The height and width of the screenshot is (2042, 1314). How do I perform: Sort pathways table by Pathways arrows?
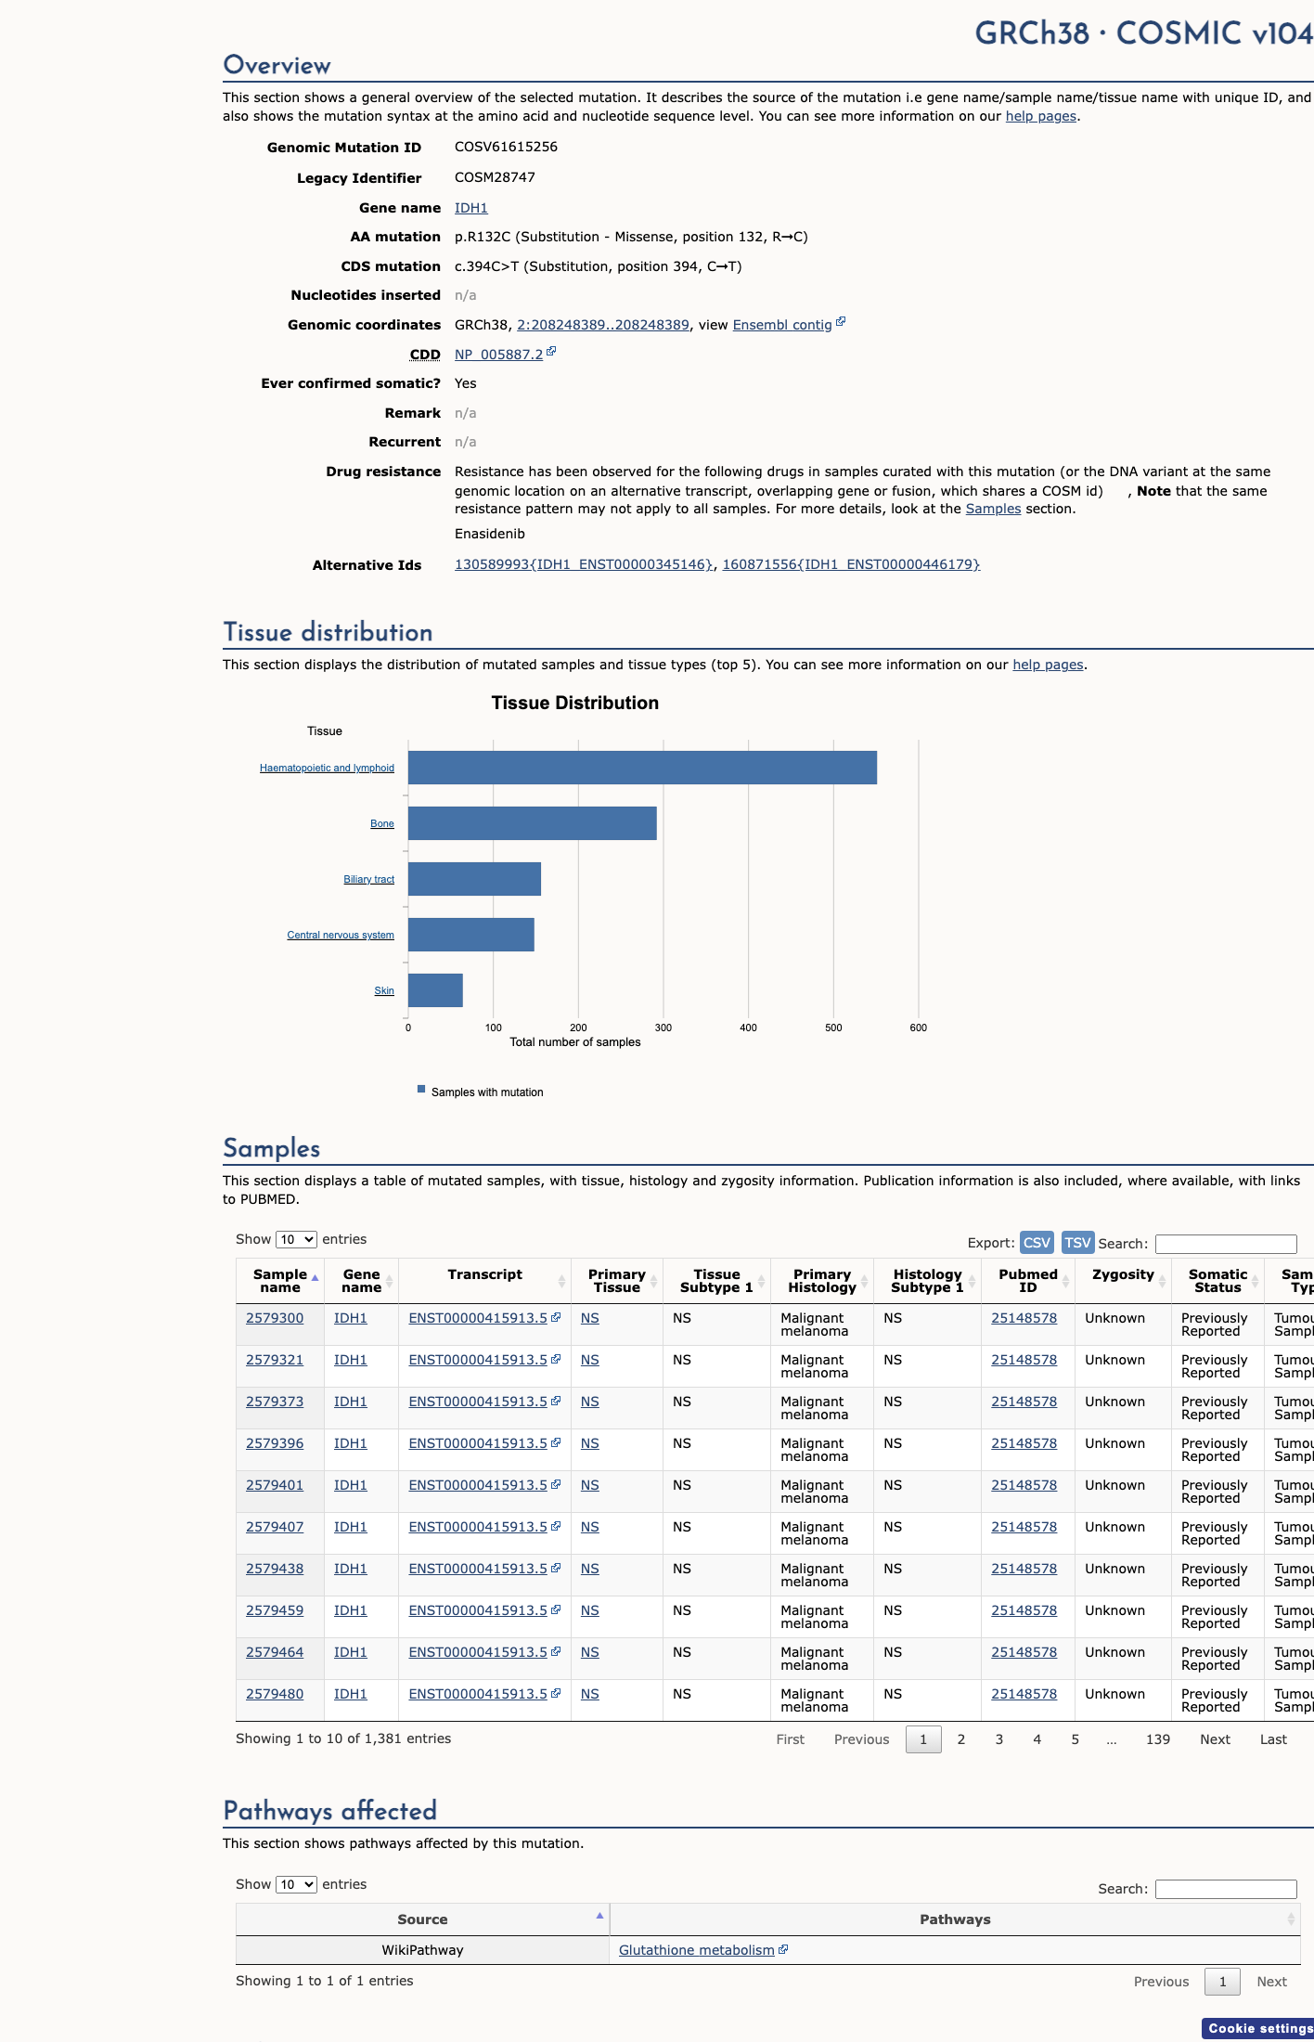(1291, 1919)
